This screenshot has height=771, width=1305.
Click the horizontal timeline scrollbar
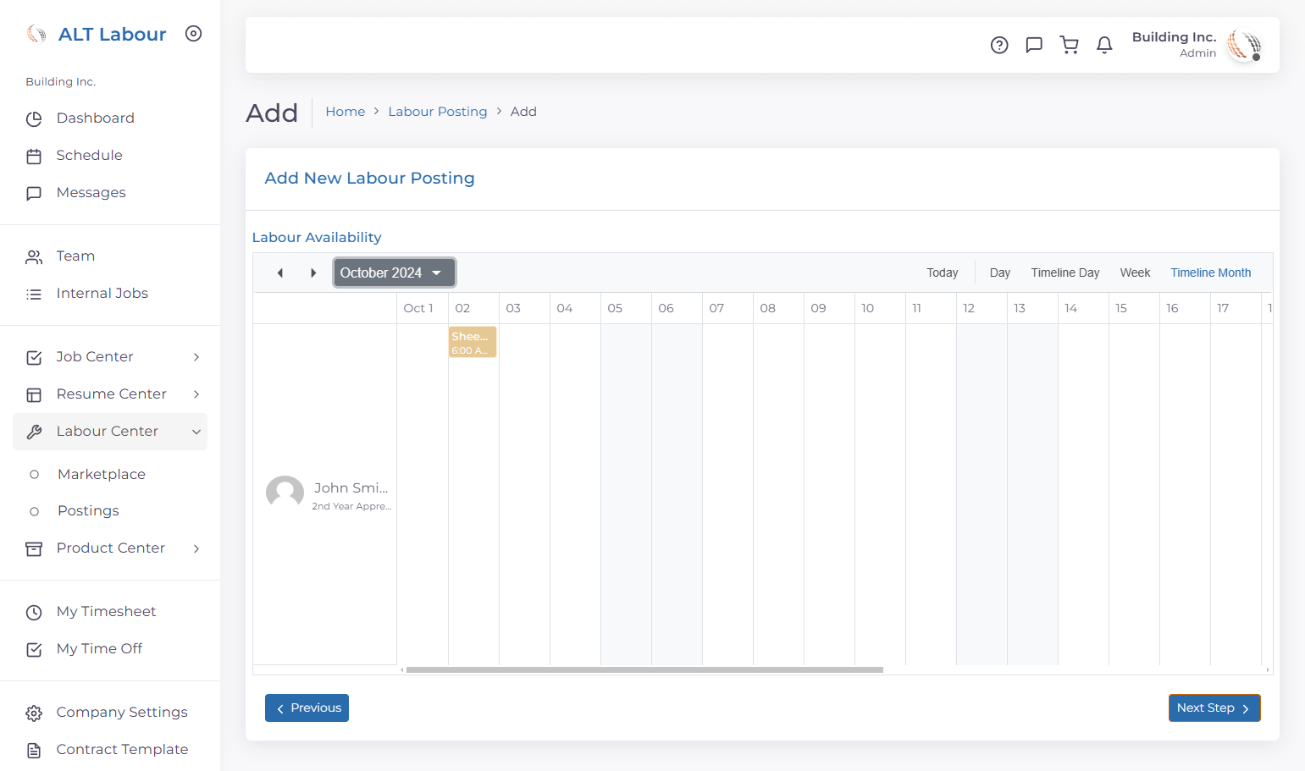click(644, 669)
